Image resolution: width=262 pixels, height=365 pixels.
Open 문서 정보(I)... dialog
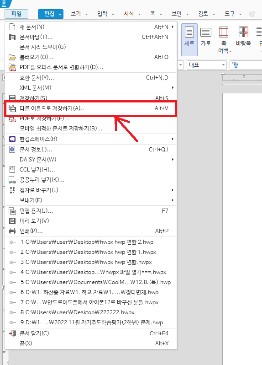coord(91,150)
